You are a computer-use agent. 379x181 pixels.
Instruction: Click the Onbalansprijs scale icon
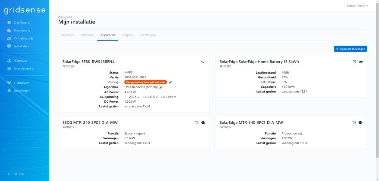point(9,38)
